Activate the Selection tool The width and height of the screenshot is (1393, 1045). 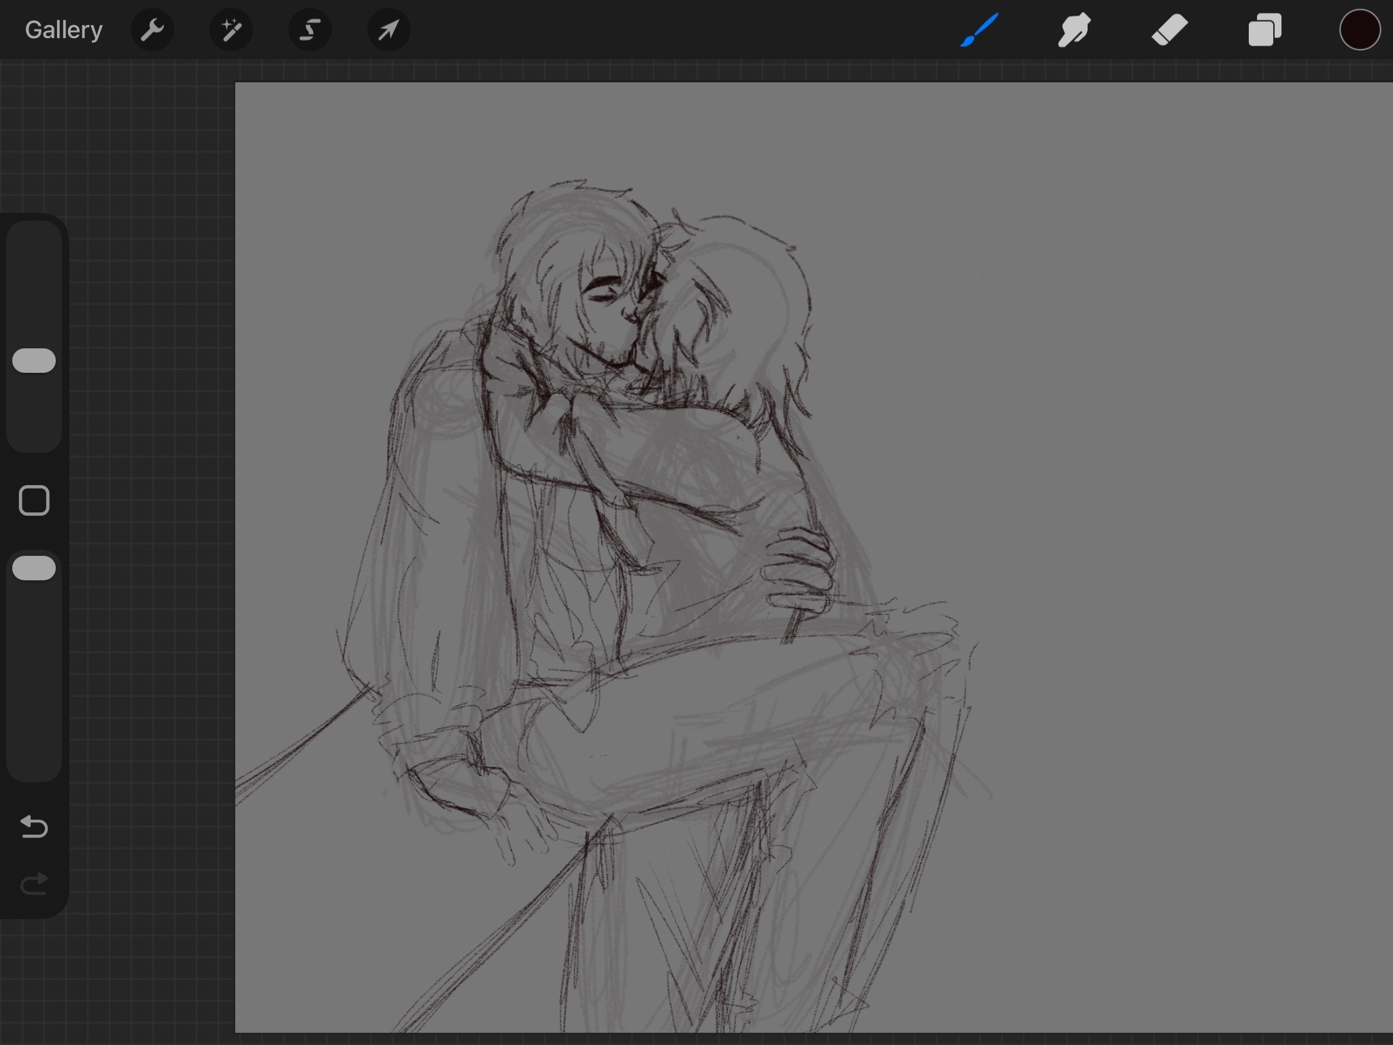tap(310, 30)
